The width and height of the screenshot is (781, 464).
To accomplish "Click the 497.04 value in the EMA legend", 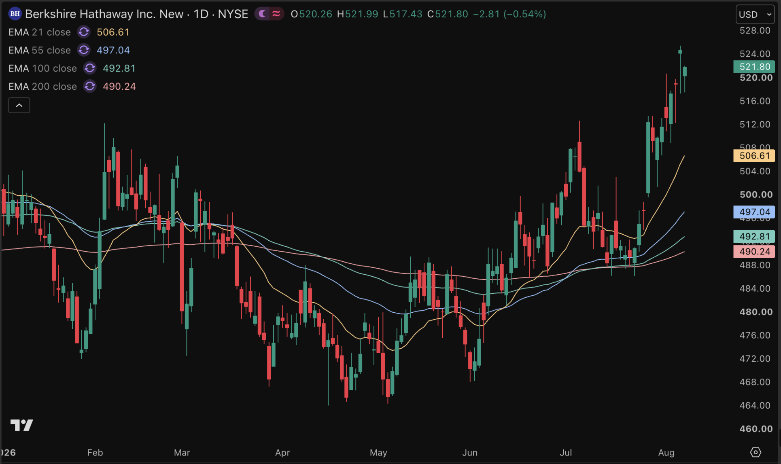I will (113, 50).
